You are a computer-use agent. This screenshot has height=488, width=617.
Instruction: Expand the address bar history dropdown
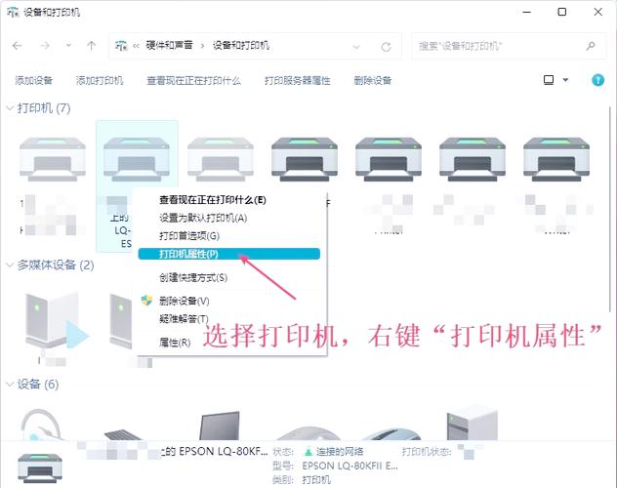[356, 47]
